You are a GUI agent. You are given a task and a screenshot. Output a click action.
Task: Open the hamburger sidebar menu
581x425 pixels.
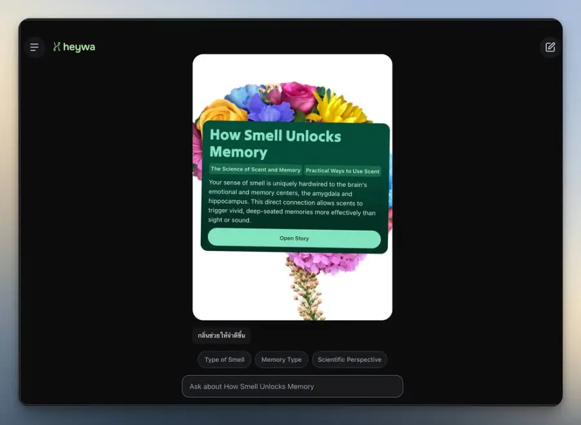[x=34, y=47]
